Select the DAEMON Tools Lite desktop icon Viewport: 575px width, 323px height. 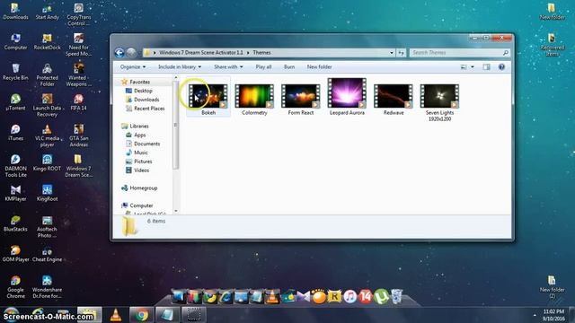(15, 165)
